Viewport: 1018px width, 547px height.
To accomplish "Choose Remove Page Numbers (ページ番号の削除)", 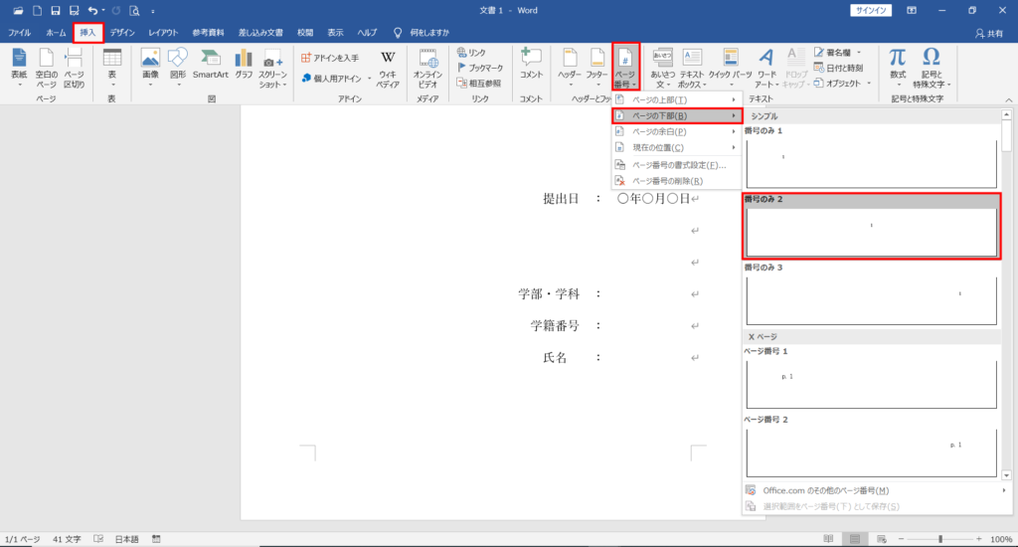I will pyautogui.click(x=676, y=181).
